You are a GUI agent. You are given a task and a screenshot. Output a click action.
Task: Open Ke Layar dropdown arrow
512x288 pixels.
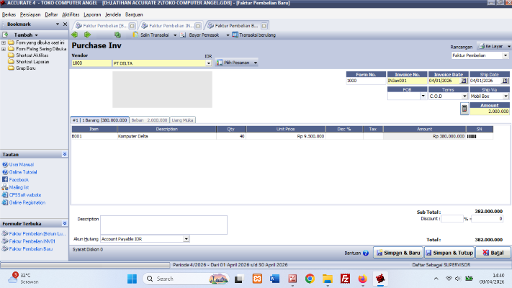coord(508,46)
